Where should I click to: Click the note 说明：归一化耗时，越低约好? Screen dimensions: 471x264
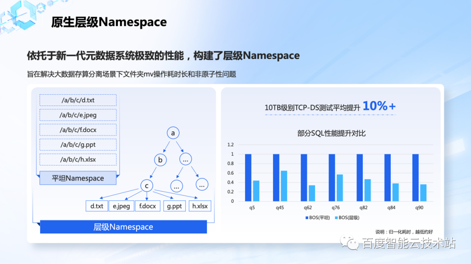click(404, 232)
